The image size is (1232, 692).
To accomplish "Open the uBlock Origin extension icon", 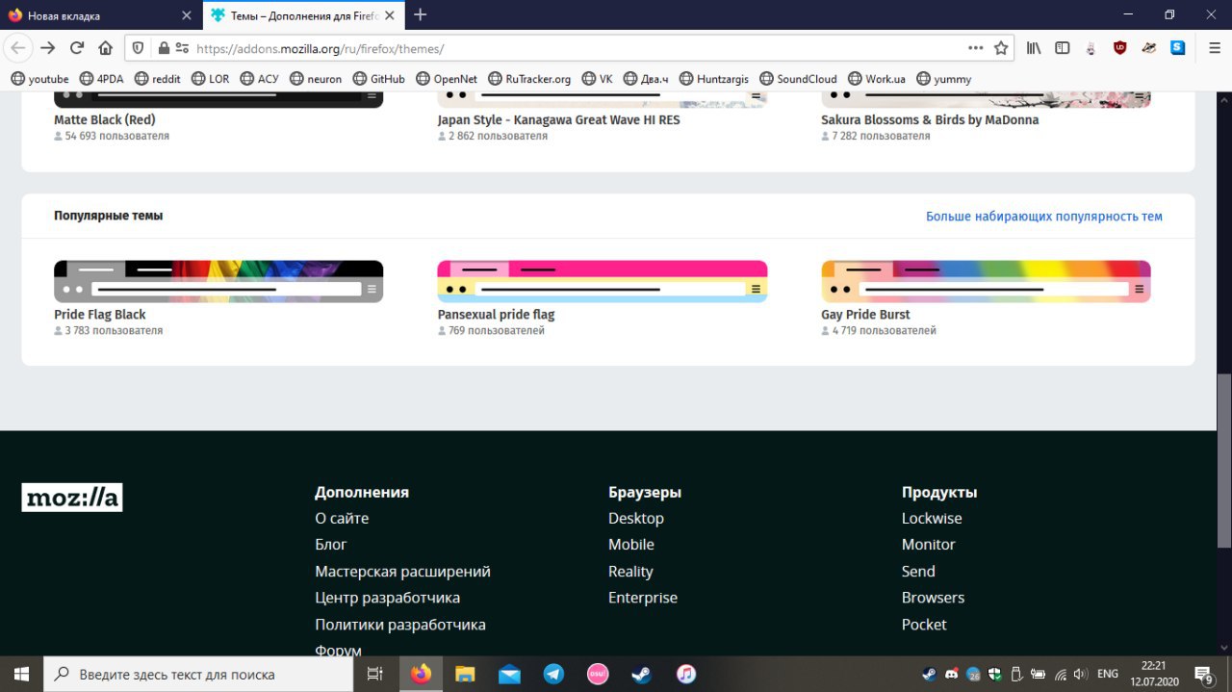I will 1120,48.
